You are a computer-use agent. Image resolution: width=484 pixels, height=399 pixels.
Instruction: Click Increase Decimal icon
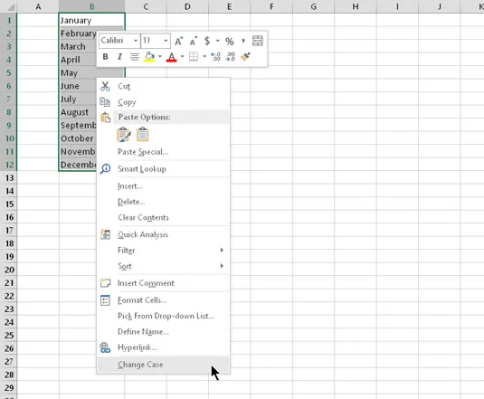(215, 57)
